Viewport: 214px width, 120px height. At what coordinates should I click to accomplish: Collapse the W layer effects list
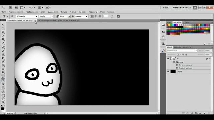[x=210, y=59]
